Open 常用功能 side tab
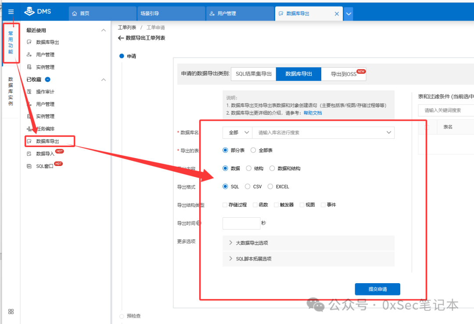Screen dimensions: 474x324 pyautogui.click(x=11, y=43)
